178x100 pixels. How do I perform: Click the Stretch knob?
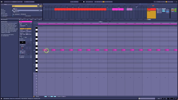[23, 48]
